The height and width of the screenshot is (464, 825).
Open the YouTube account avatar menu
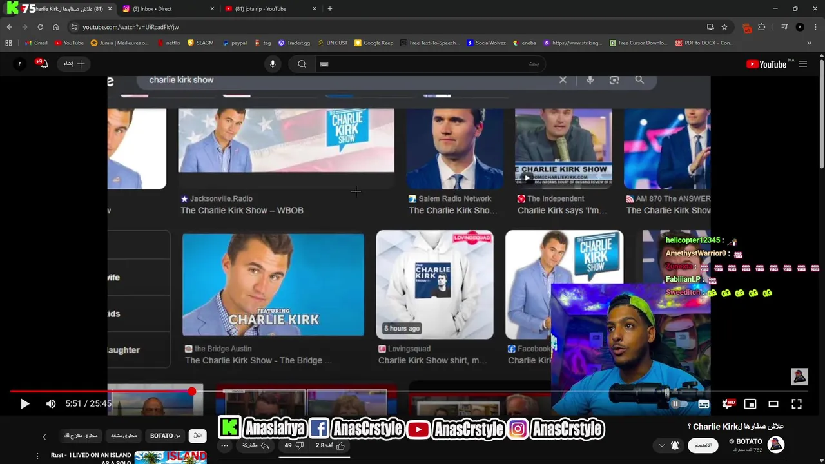coord(19,64)
